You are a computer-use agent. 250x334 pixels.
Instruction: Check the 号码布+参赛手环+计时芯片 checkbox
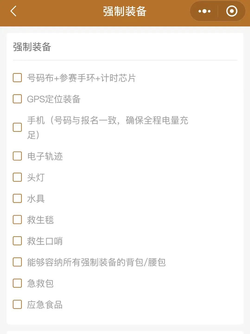[x=17, y=78]
